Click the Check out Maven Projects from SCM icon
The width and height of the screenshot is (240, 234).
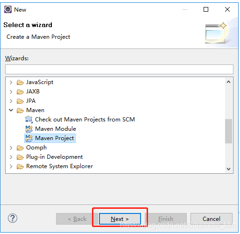pos(29,120)
